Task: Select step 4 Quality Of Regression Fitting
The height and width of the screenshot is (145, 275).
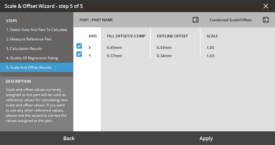Action: coord(32,58)
